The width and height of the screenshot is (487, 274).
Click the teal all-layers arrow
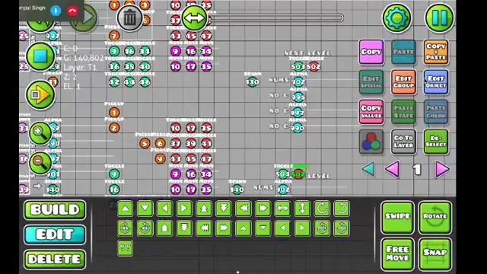pos(368,169)
